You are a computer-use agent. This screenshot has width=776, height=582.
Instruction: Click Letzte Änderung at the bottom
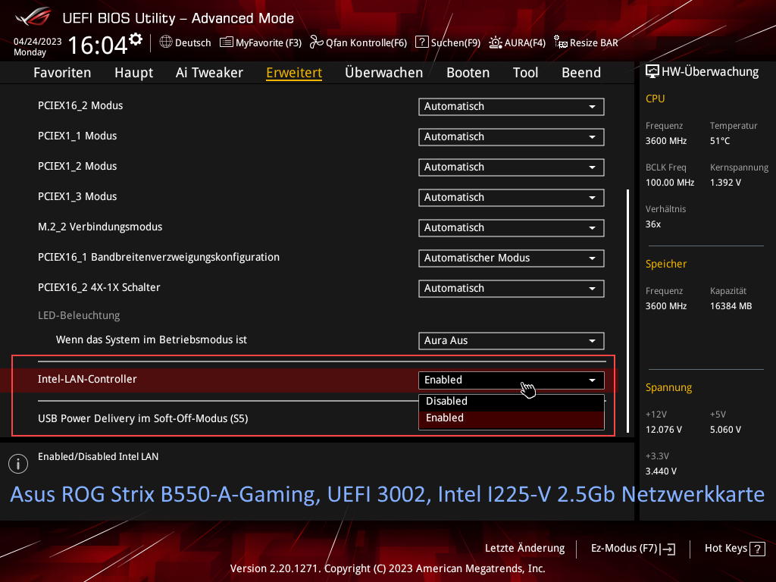524,548
